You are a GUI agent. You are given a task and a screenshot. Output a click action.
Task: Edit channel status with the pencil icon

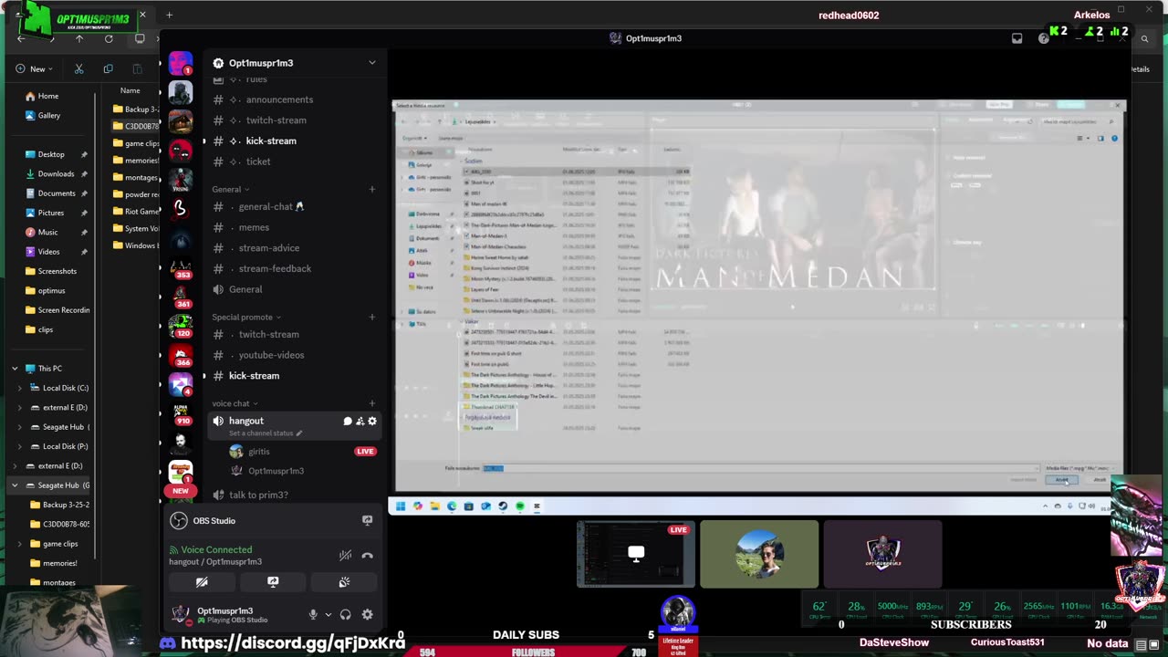[298, 433]
